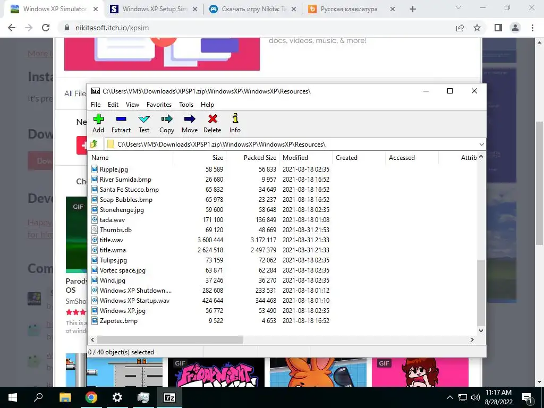Run the Test archive tool
The width and height of the screenshot is (544, 408).
[144, 119]
